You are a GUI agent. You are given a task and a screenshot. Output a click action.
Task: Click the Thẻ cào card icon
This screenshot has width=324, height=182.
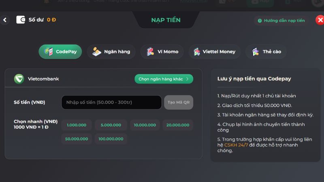pos(256,52)
